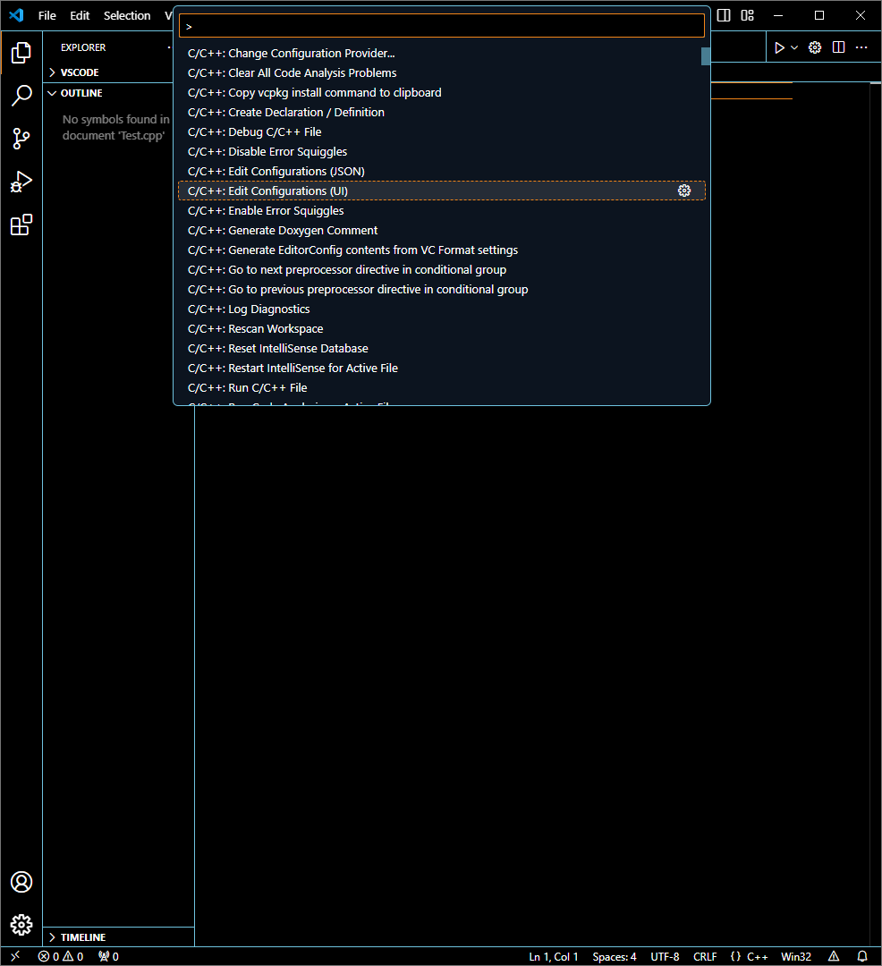Select C/C++: Enable Error Squiggles

pos(442,211)
